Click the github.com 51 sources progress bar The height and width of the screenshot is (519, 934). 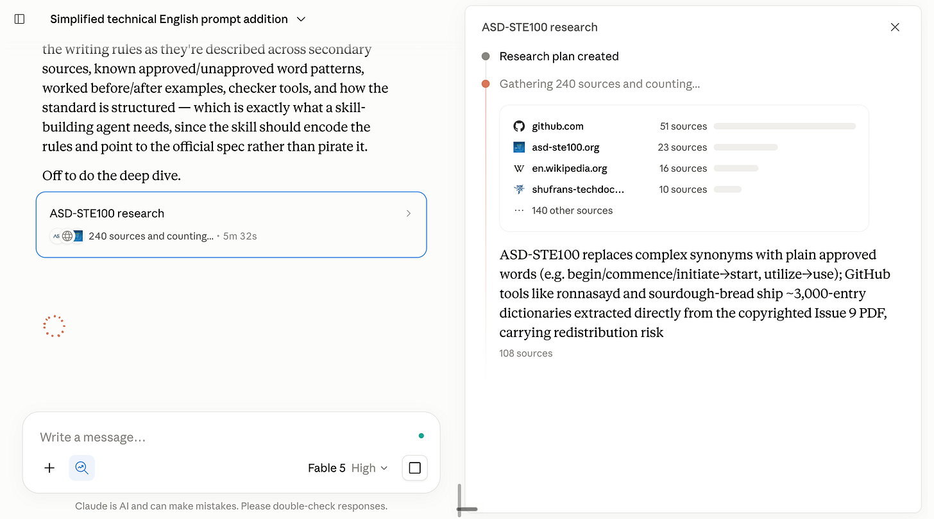pyautogui.click(x=785, y=126)
